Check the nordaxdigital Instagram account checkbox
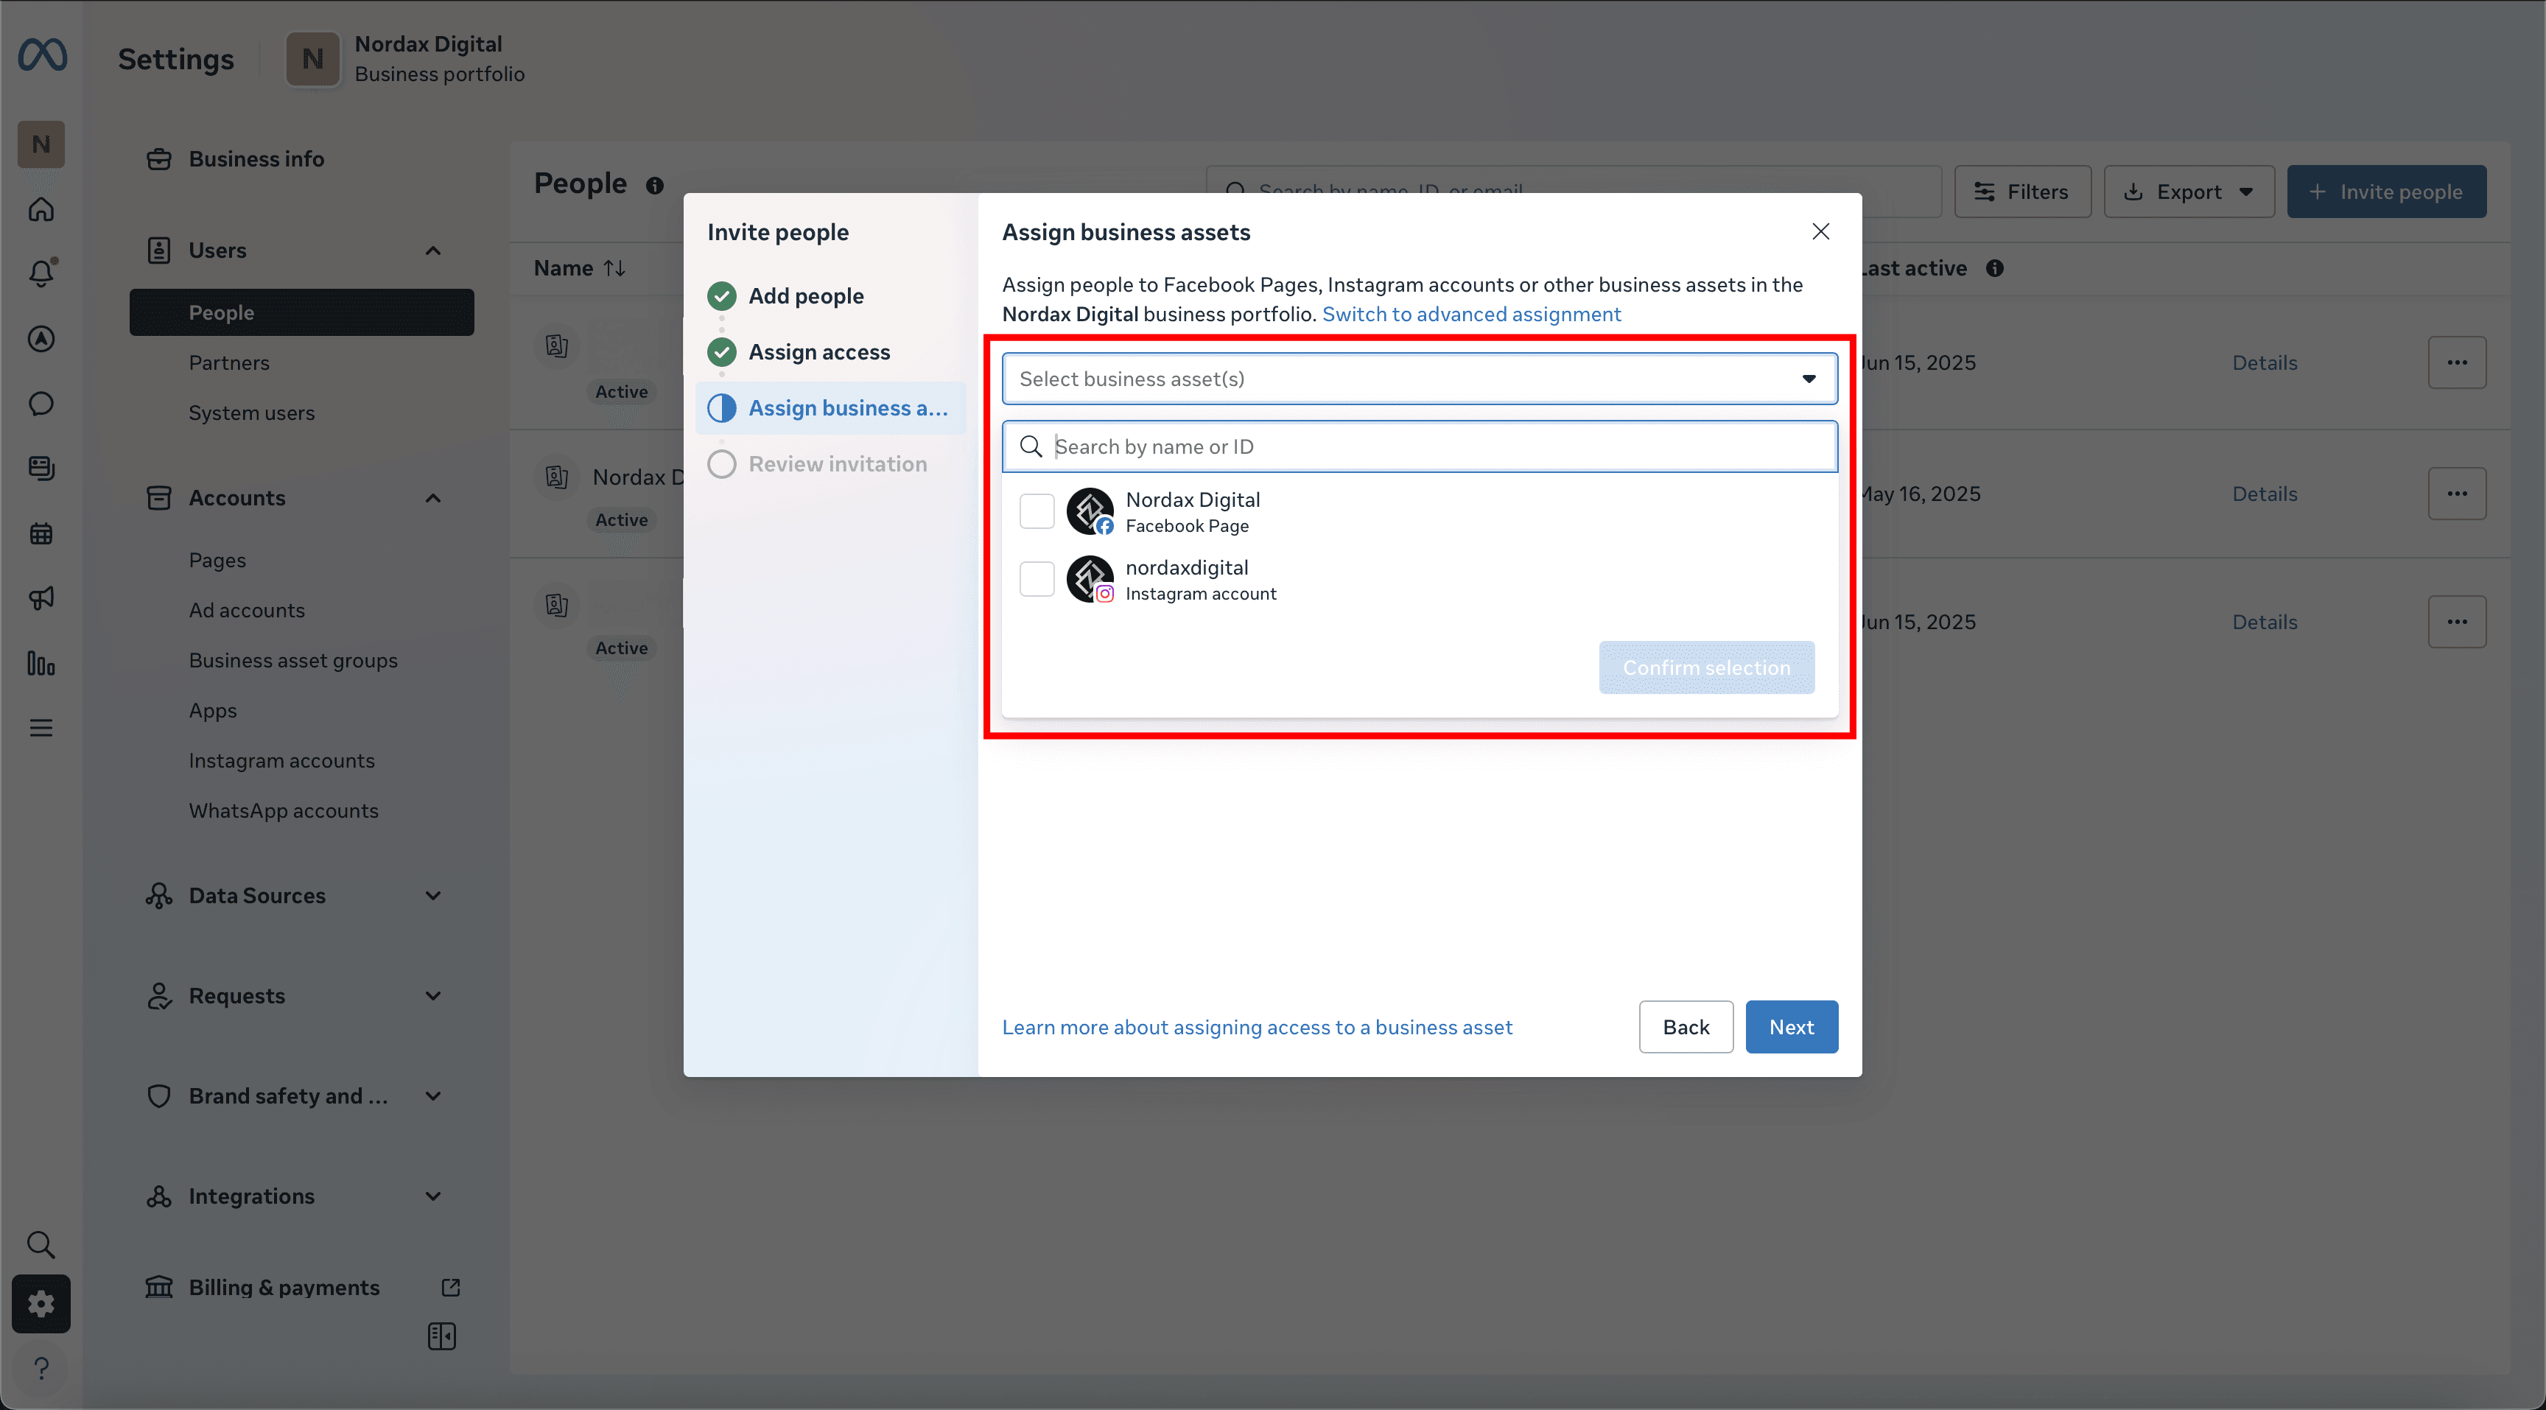 [1037, 579]
